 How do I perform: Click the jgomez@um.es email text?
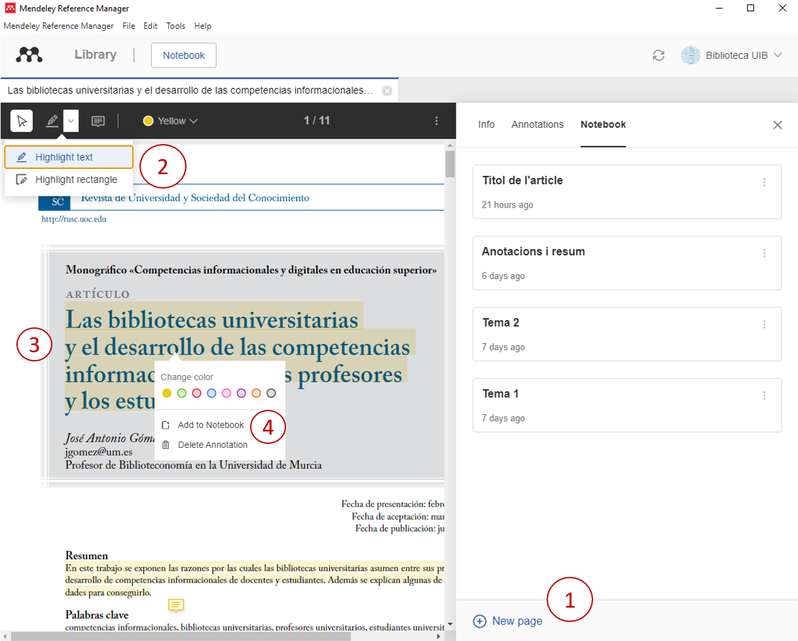[x=98, y=452]
